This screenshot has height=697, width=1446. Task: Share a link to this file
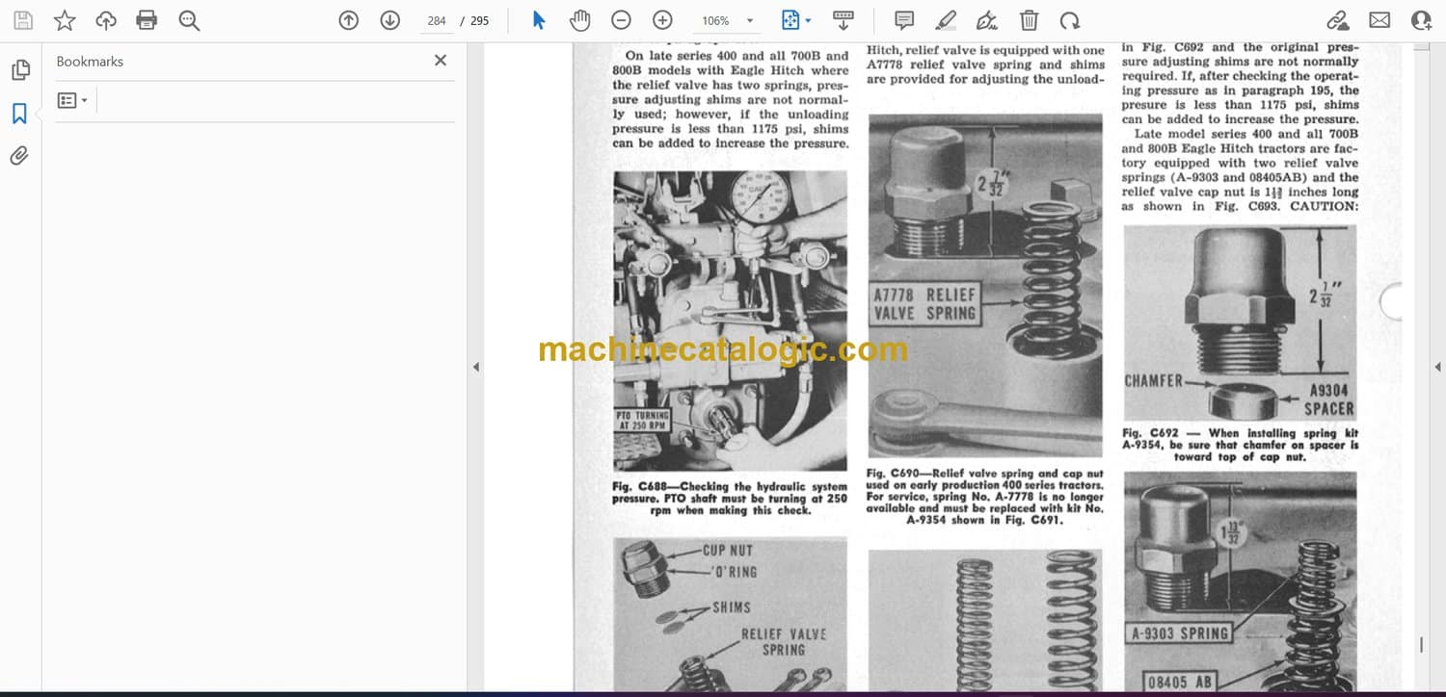[x=1338, y=20]
